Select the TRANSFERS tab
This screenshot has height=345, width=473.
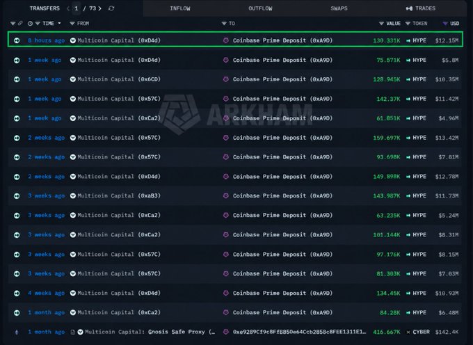point(45,8)
